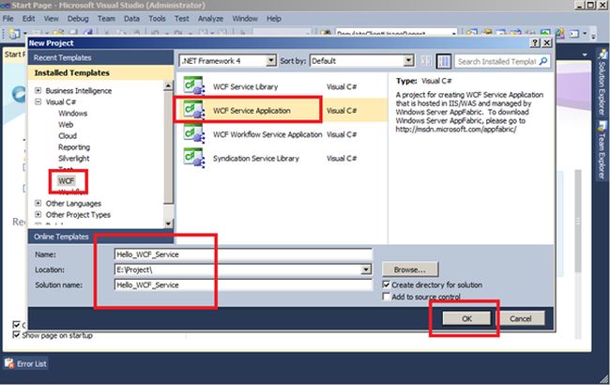The height and width of the screenshot is (385, 610).
Task: Open the Location path dropdown arrow
Action: (366, 269)
